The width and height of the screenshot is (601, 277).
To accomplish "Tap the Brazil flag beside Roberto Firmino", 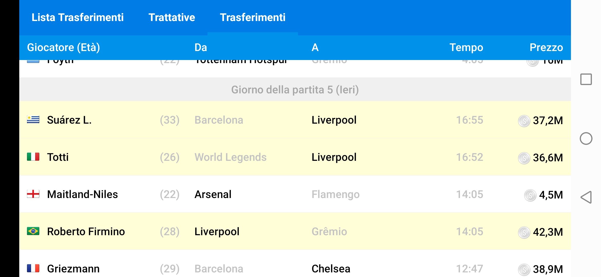I will 33,231.
